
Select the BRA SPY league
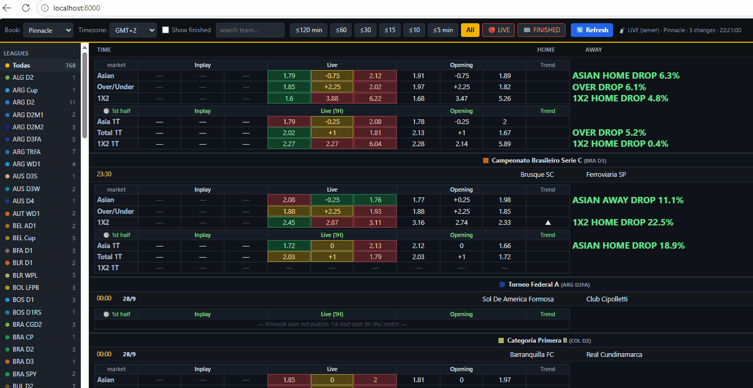(41, 374)
